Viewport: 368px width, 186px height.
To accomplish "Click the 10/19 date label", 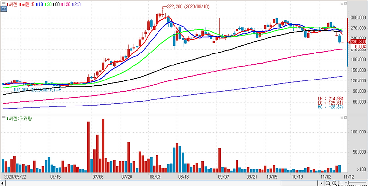I will [298, 176].
